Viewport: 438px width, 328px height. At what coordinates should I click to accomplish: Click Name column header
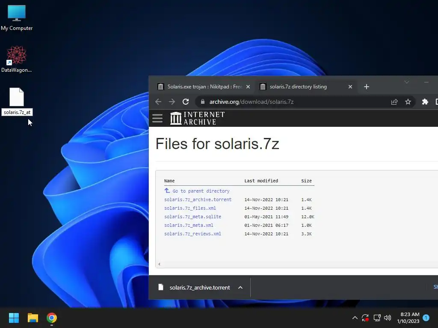(x=169, y=181)
